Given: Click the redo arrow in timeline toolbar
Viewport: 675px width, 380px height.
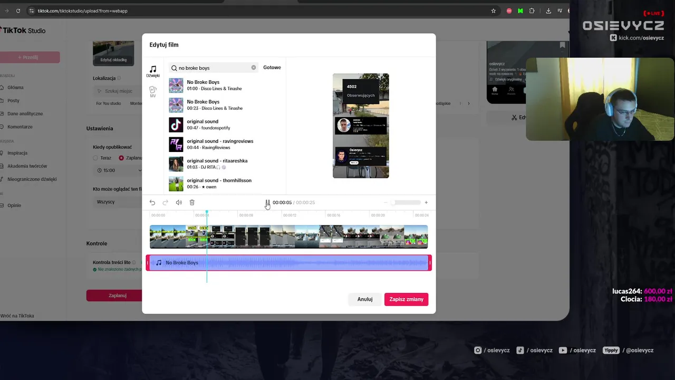Looking at the screenshot, I should tap(165, 203).
